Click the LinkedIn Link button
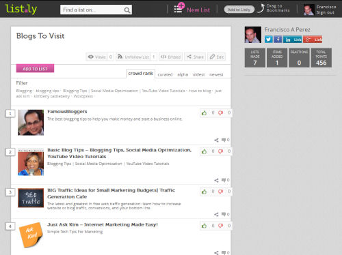Viewport: 342px width, 255px height. (293, 40)
